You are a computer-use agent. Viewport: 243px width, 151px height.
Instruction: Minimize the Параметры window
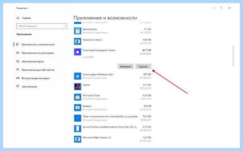click(x=213, y=8)
